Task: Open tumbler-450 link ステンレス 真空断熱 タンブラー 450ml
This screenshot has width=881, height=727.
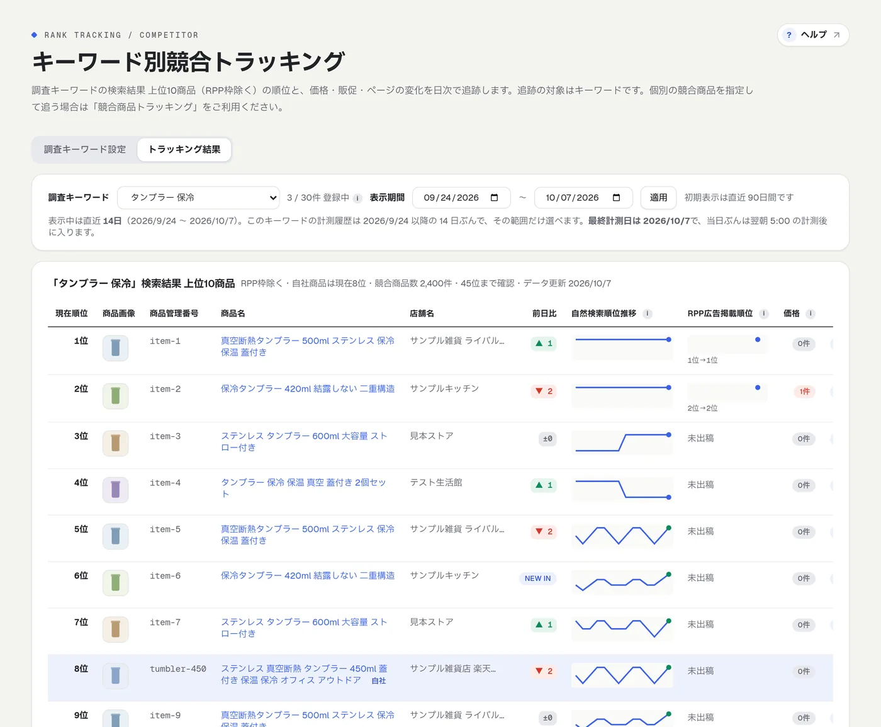Action: pos(304,675)
